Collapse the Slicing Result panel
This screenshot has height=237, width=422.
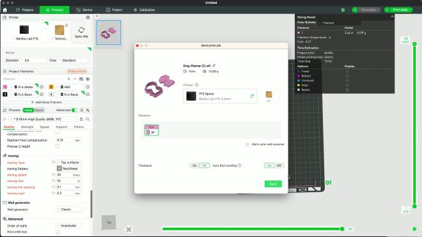392,17
